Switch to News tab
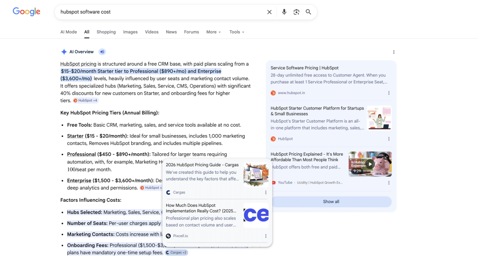Screen dimensions: 478x259 [x=171, y=32]
